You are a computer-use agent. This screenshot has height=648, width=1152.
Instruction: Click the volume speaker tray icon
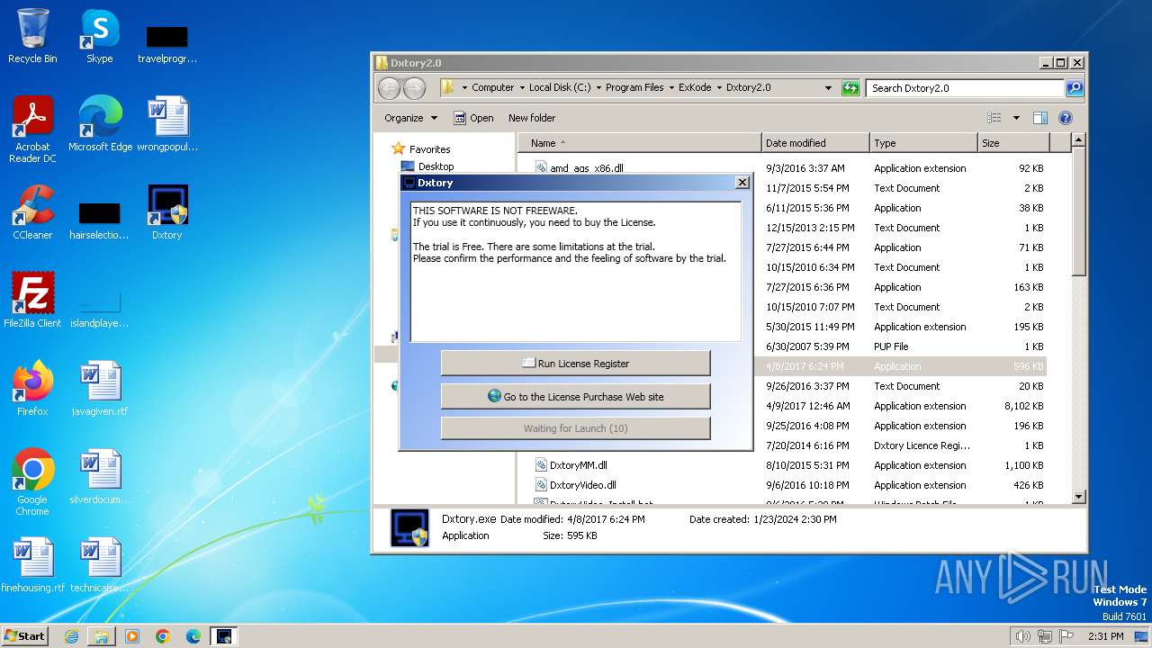(1022, 636)
